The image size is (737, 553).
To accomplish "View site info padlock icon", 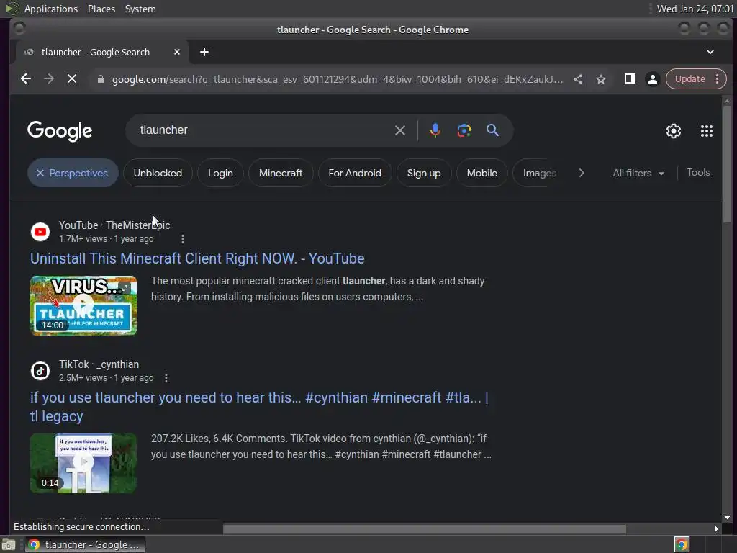I will 100,79.
